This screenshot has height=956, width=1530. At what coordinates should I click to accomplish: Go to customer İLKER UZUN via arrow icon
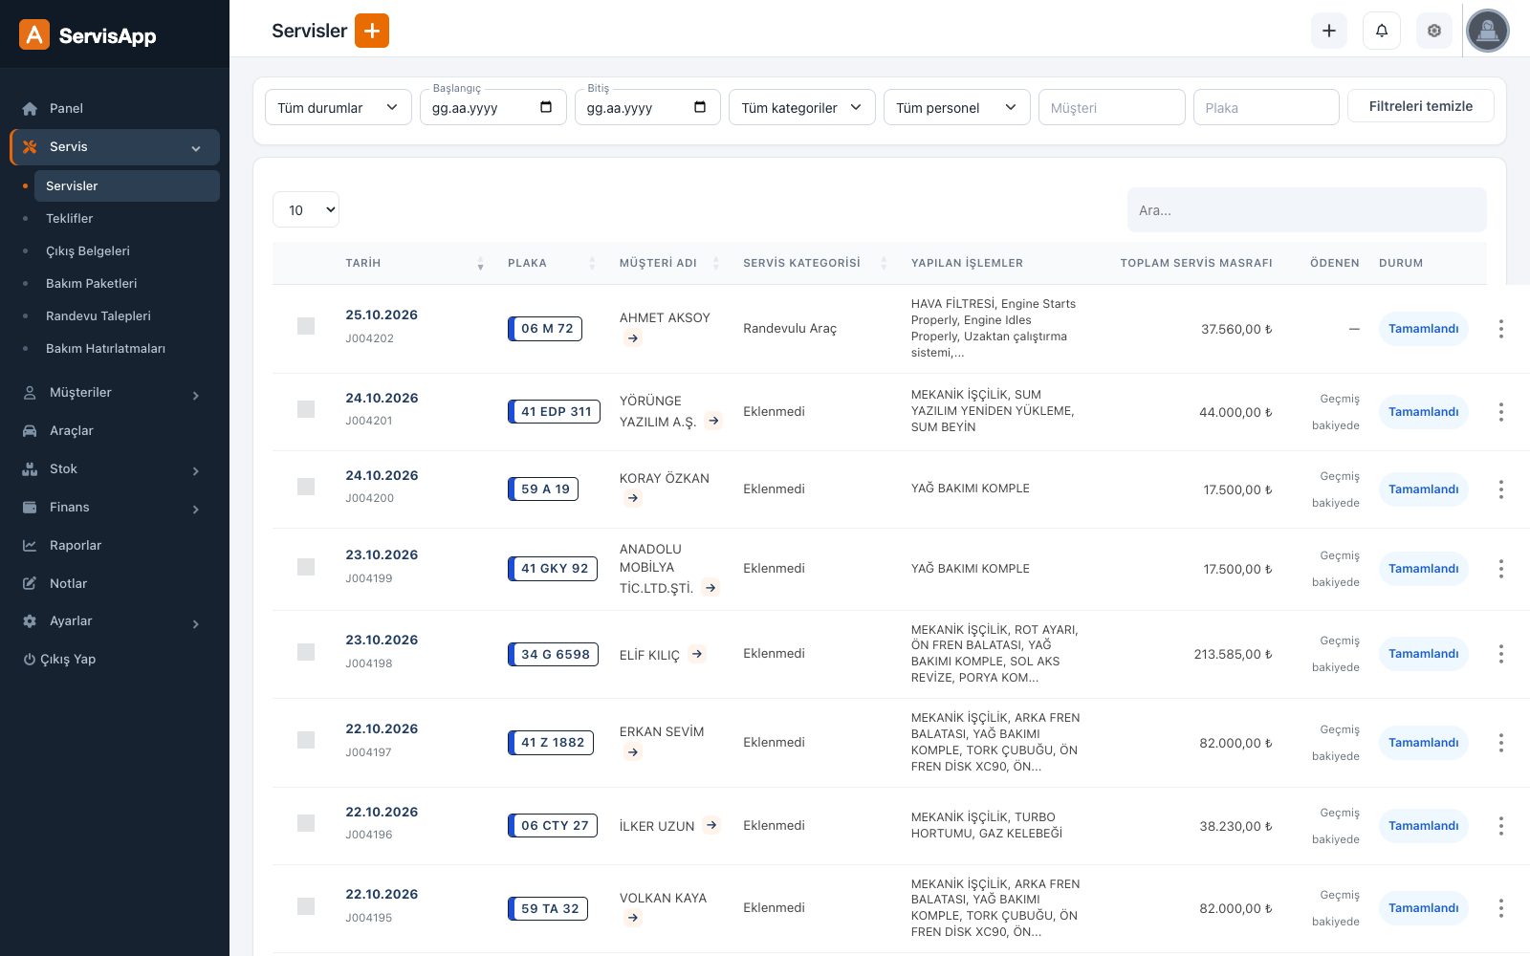coord(710,825)
